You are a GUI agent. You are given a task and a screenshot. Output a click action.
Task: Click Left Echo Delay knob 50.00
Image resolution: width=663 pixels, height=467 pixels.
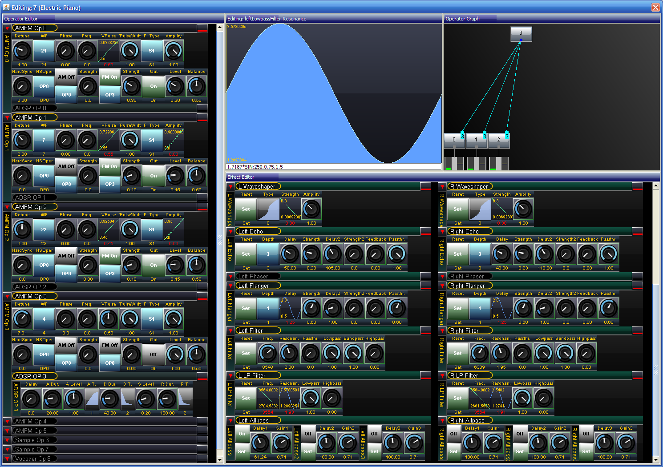(290, 254)
